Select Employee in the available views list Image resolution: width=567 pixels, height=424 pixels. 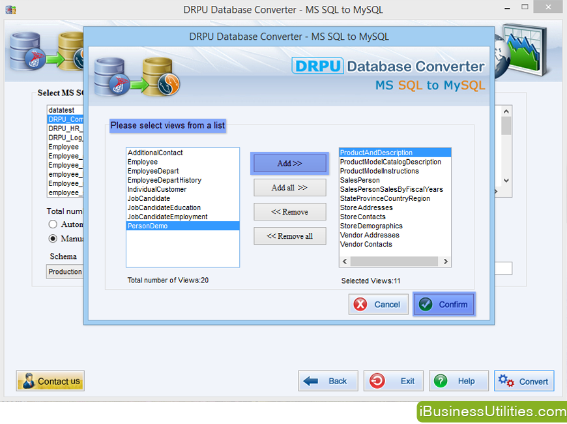point(182,162)
